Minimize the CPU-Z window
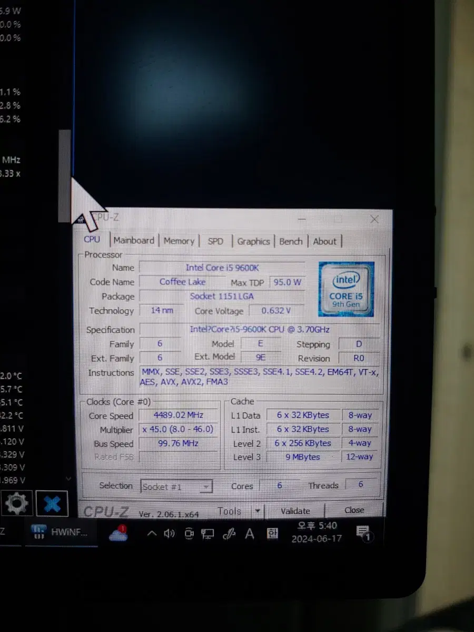Viewport: 474px width, 632px height. pos(302,218)
